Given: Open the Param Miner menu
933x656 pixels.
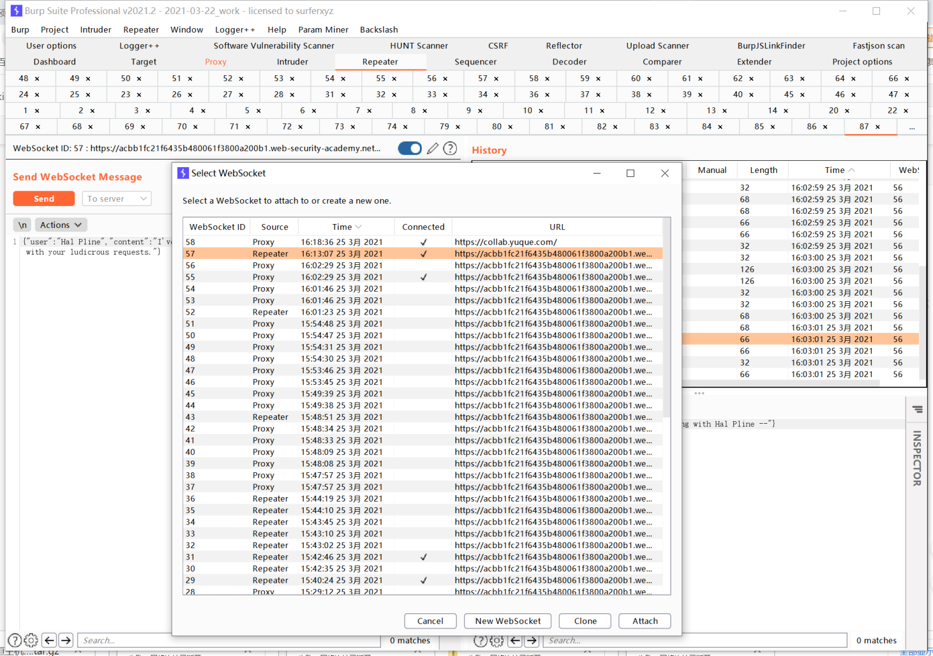Looking at the screenshot, I should point(323,29).
